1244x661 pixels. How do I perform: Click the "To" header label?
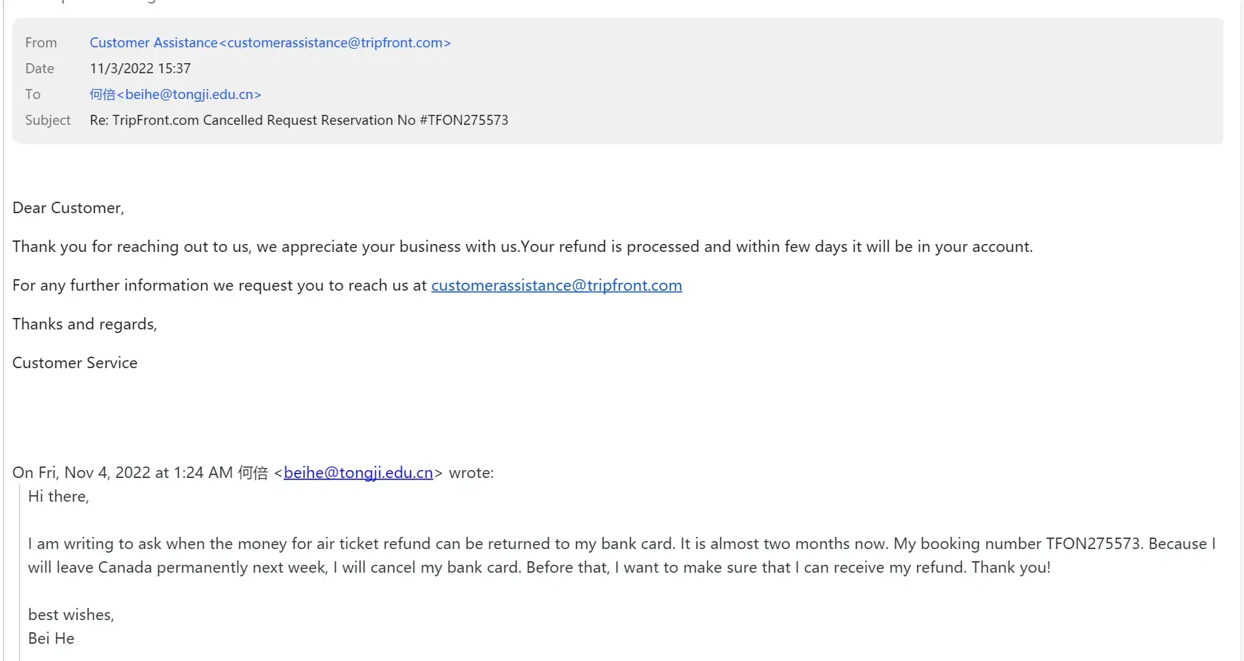click(33, 95)
